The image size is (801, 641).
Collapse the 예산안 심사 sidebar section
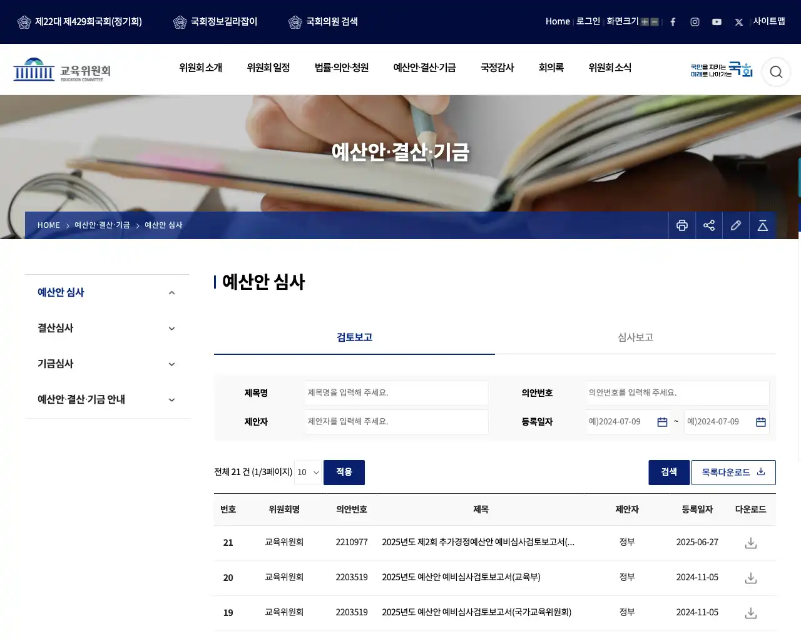click(171, 293)
